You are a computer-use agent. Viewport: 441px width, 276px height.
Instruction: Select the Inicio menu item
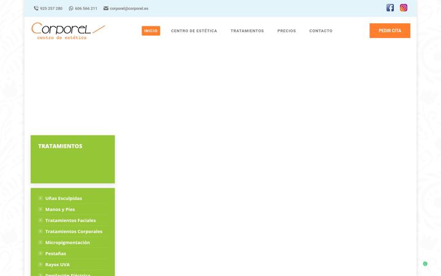(151, 31)
